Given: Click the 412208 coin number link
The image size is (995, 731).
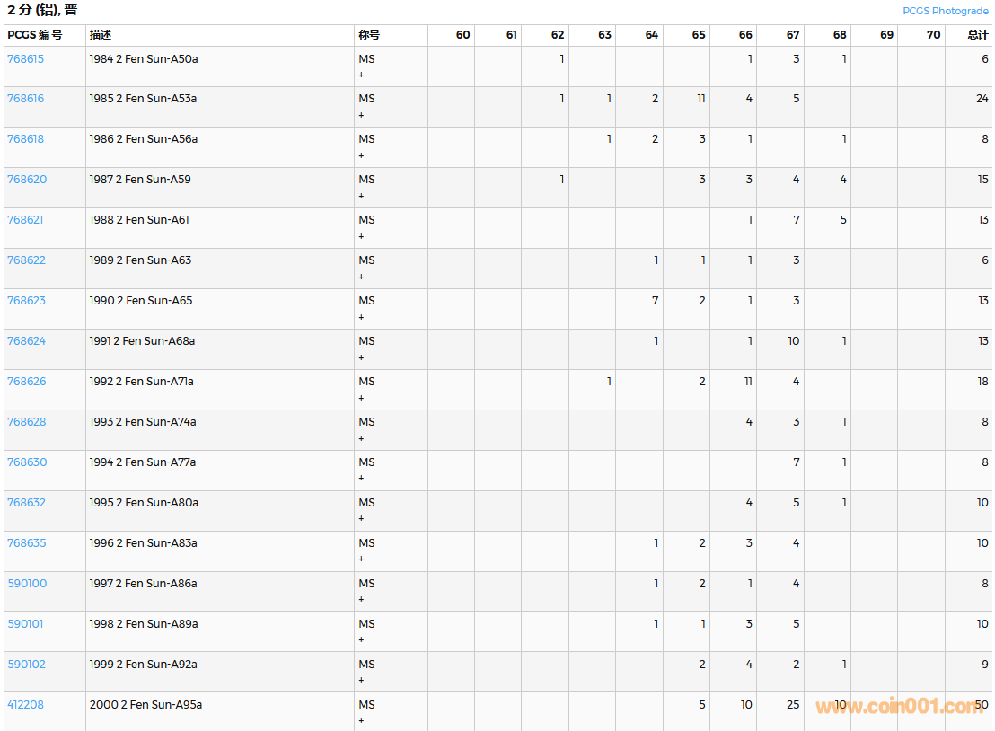Looking at the screenshot, I should (x=25, y=705).
